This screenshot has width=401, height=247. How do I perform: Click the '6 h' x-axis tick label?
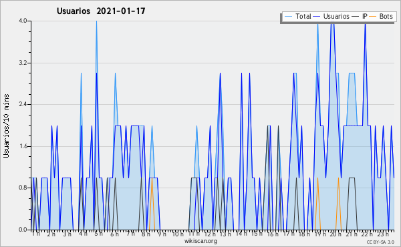pos(114,234)
